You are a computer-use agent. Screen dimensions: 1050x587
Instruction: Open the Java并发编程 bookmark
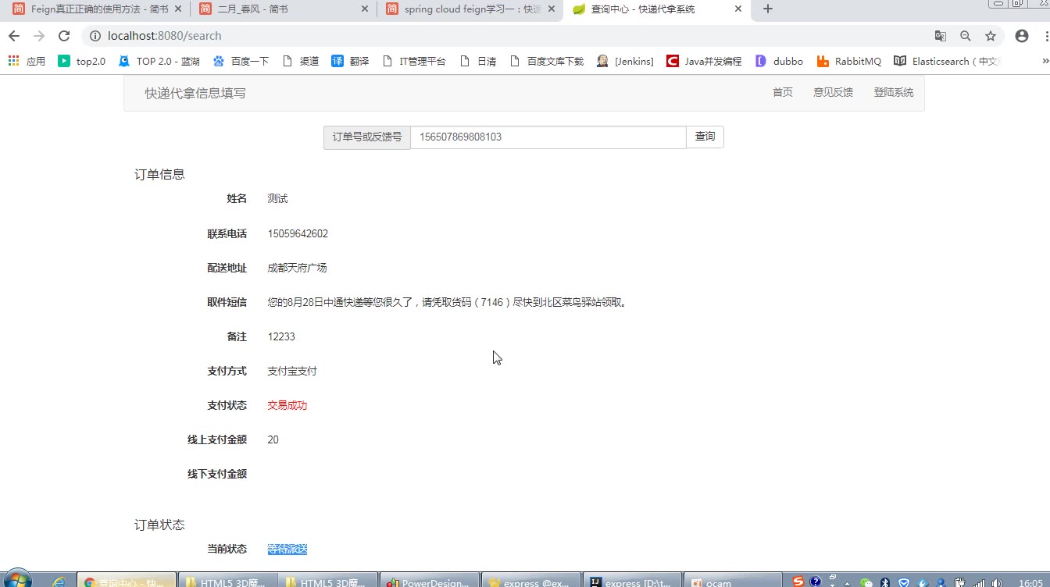pos(704,61)
